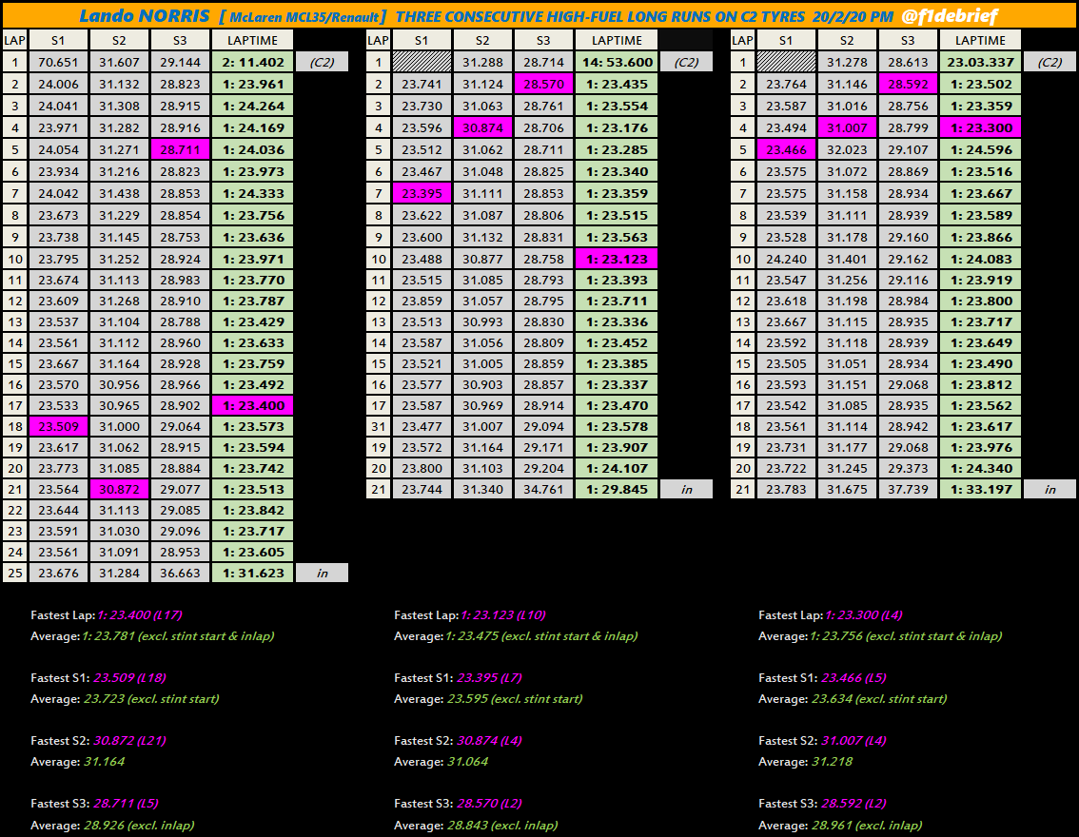The height and width of the screenshot is (837, 1079).
Task: Click the "70.651" S1 cell
Action: click(x=58, y=62)
